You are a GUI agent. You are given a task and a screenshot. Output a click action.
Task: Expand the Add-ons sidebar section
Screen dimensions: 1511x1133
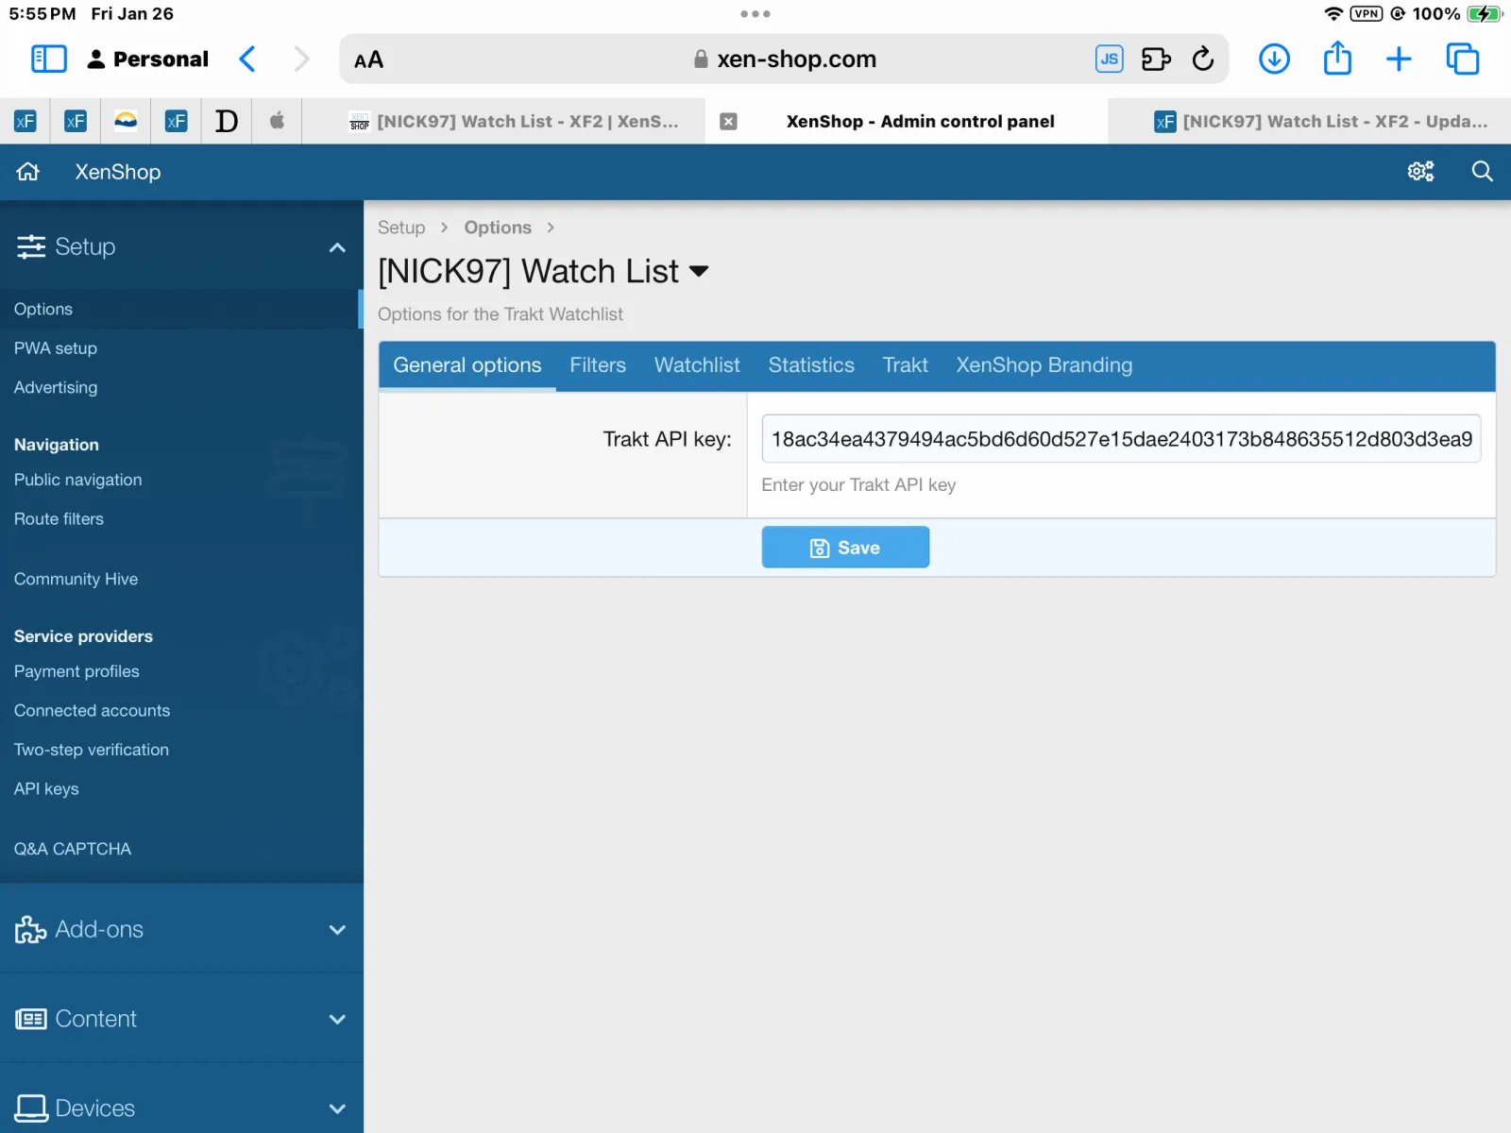(337, 930)
